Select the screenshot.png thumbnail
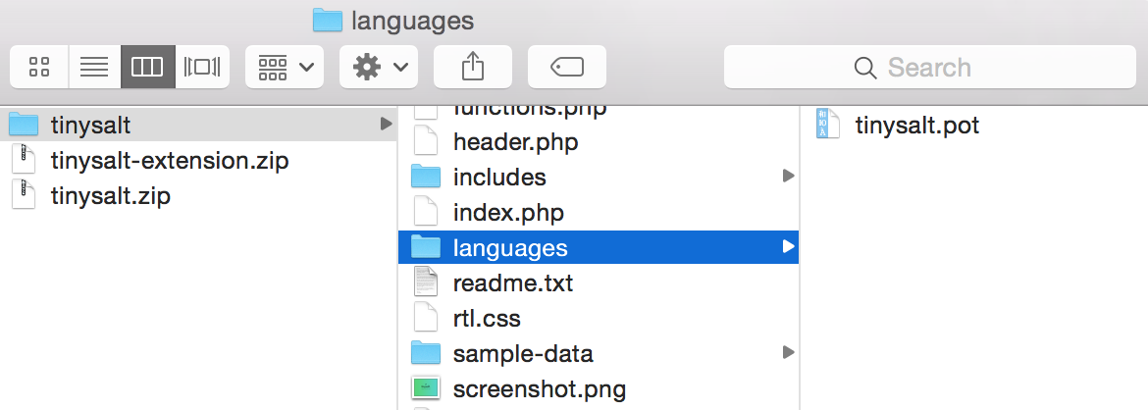Viewport: 1148px width, 410px height. (x=425, y=388)
